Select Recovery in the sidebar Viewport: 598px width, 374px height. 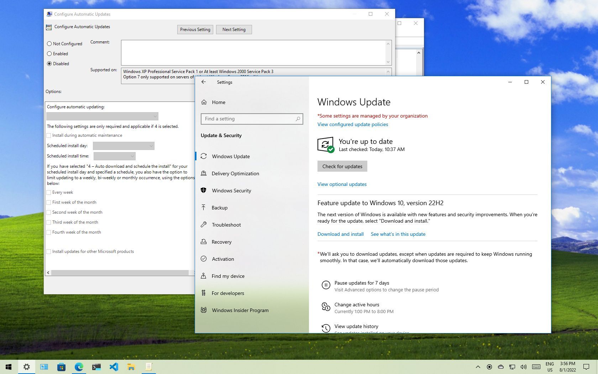tap(221, 242)
